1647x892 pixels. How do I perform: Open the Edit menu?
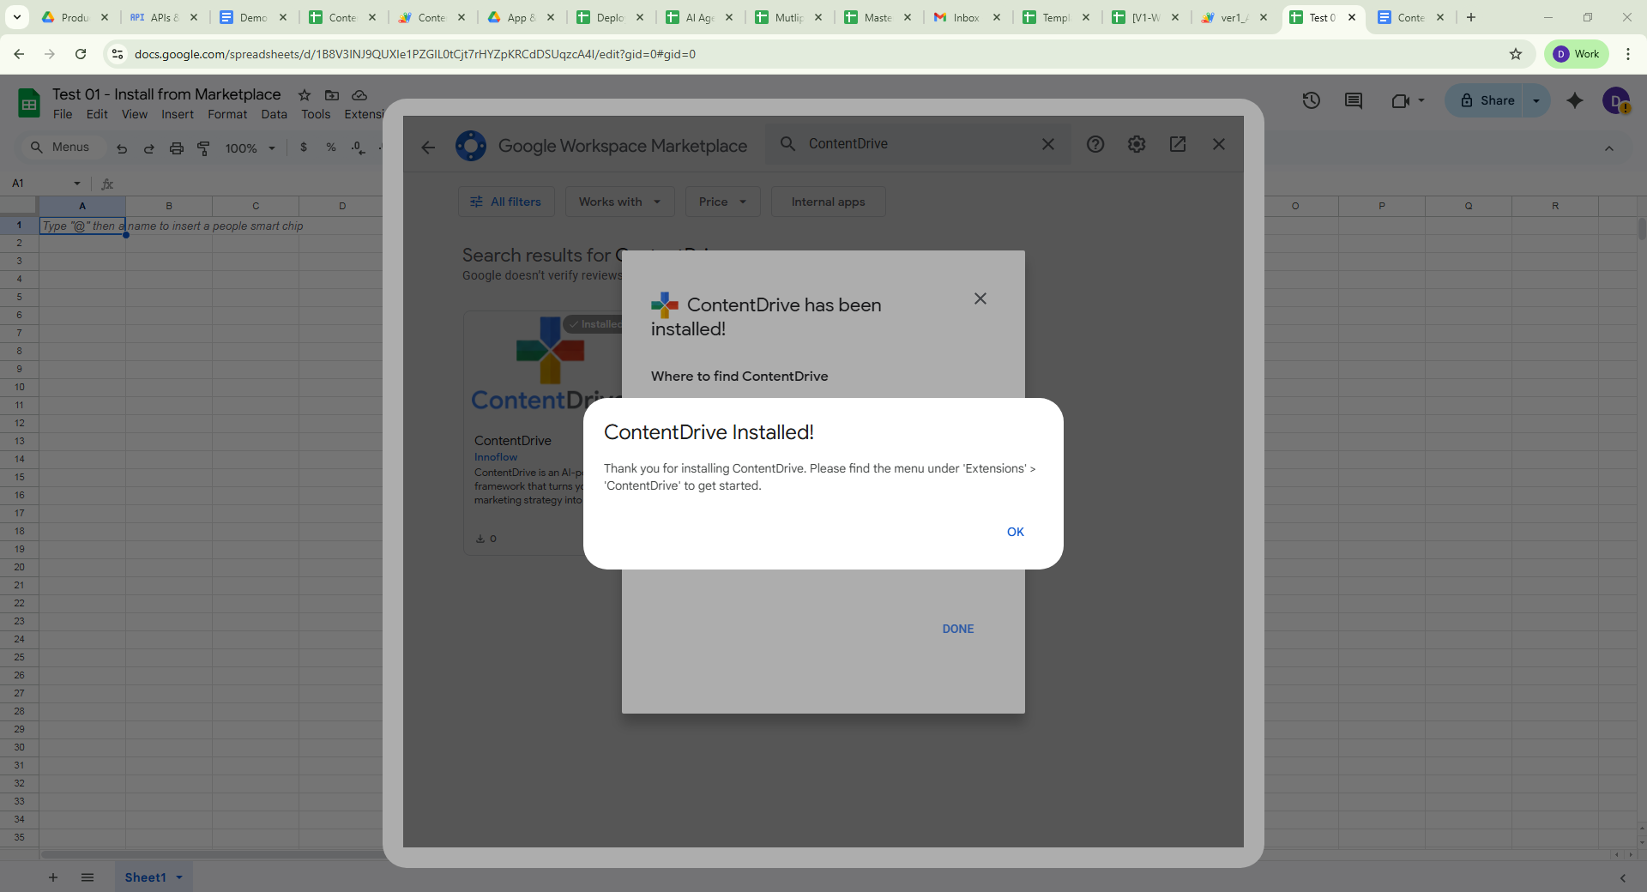(x=97, y=114)
